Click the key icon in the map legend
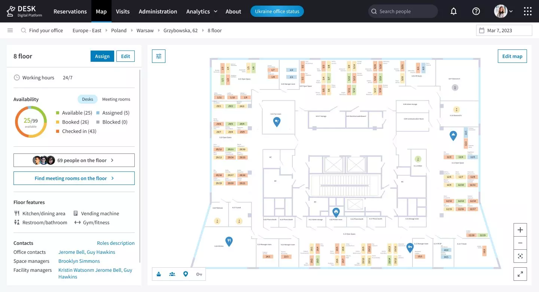The height and width of the screenshot is (292, 539). pos(199,274)
